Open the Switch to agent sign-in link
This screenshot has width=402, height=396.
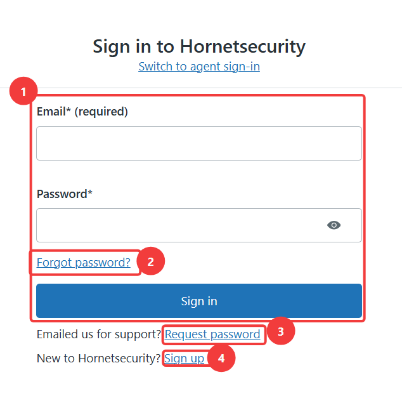pos(199,67)
